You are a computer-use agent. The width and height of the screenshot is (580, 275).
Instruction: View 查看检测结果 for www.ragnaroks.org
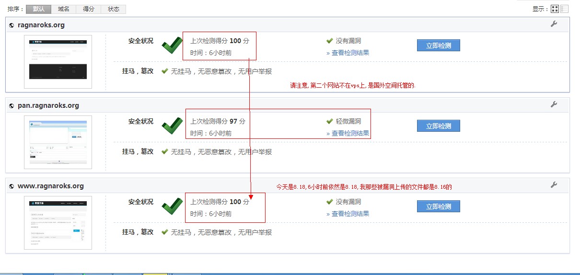[350, 214]
